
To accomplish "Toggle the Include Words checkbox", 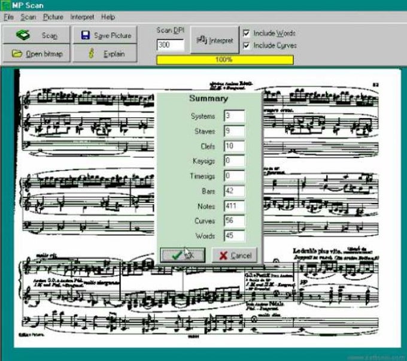I will [247, 34].
